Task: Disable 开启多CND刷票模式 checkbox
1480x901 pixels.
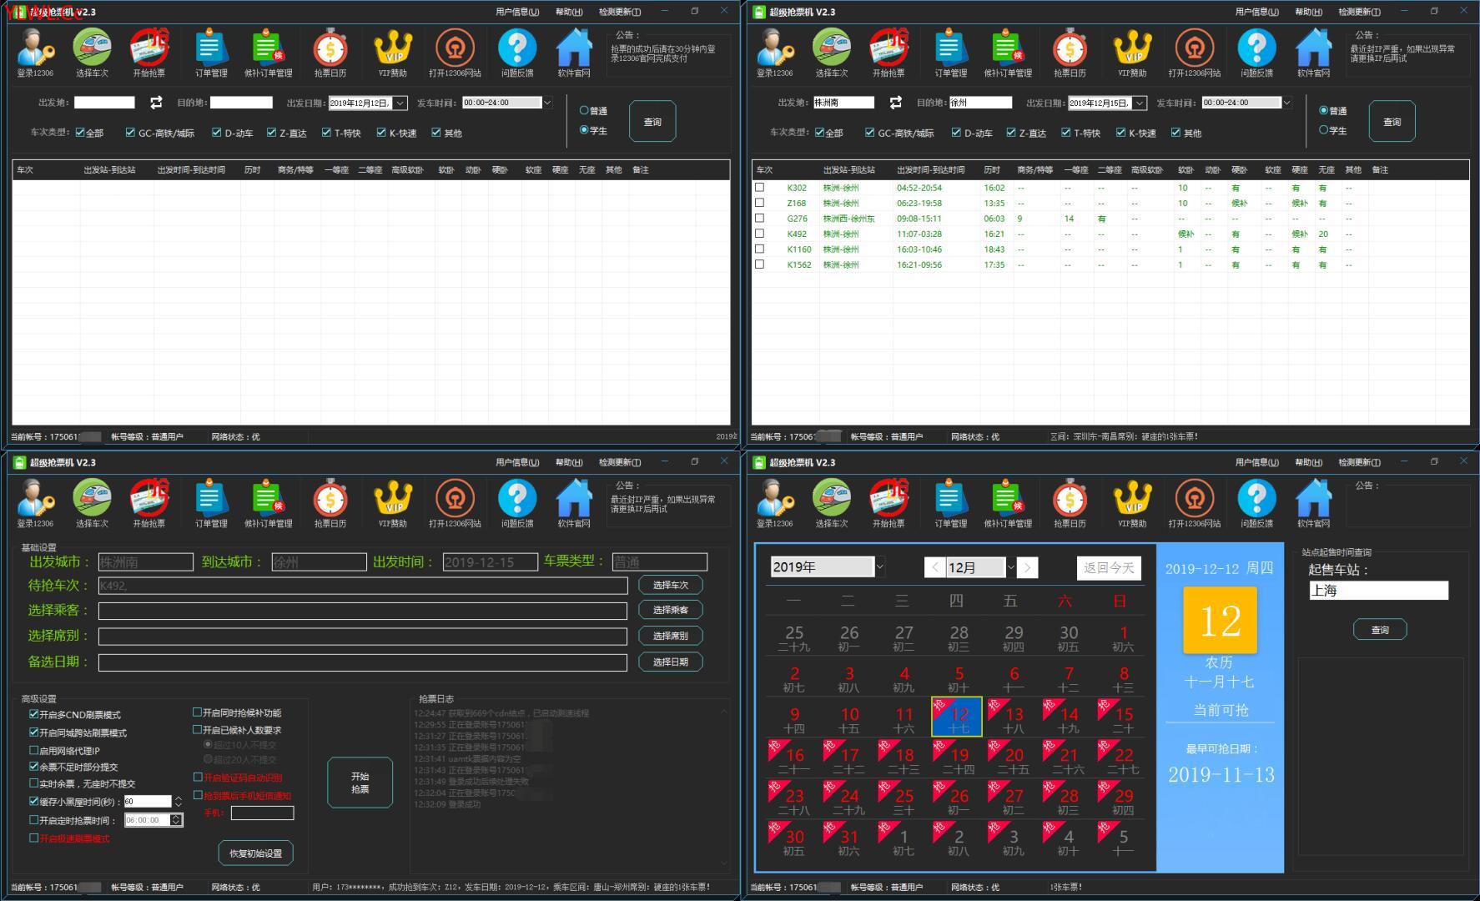Action: [x=34, y=715]
